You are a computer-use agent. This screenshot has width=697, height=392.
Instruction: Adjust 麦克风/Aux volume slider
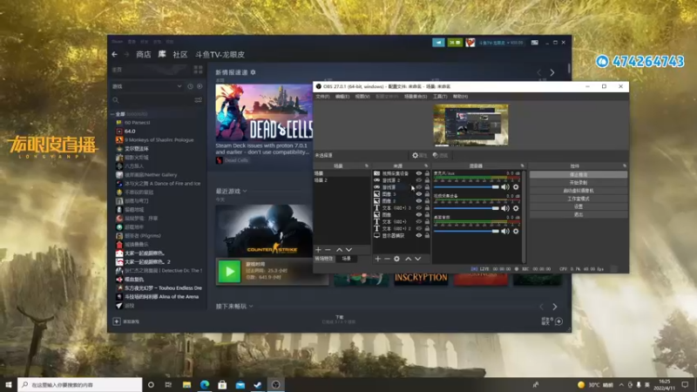coord(466,187)
